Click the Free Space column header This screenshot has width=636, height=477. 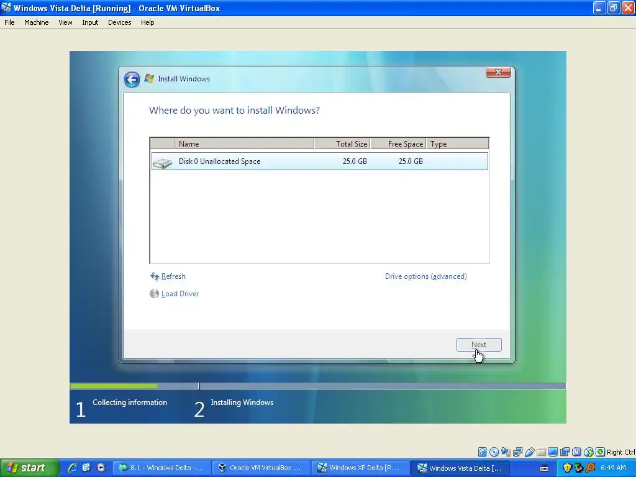pos(398,143)
